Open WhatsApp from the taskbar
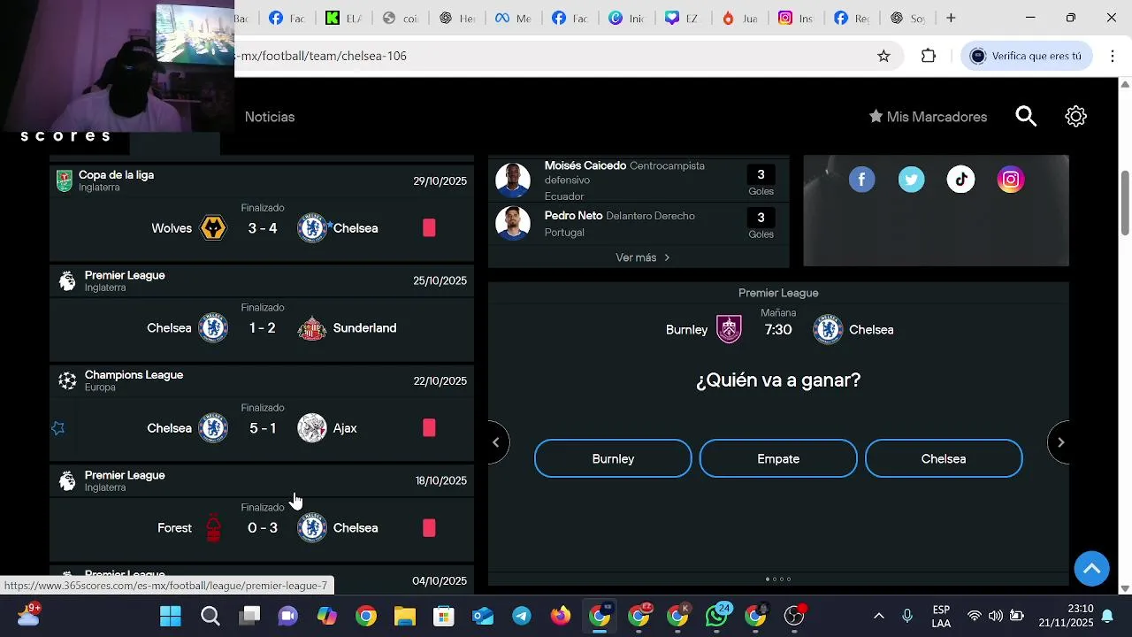The height and width of the screenshot is (637, 1132). 716,616
